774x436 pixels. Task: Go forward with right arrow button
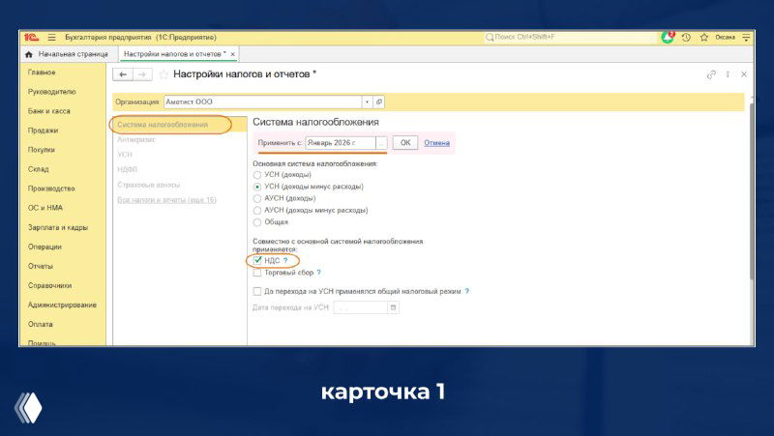142,74
